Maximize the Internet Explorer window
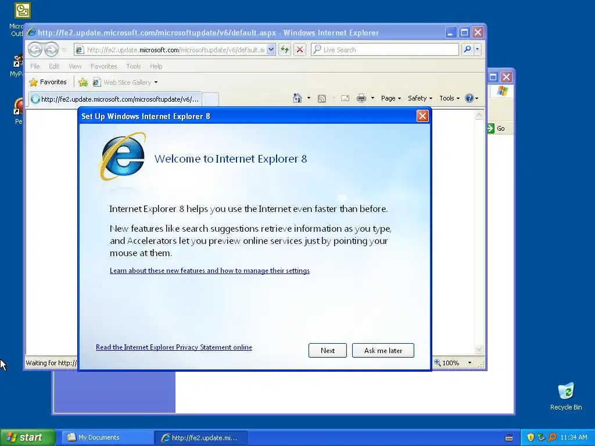The width and height of the screenshot is (595, 446). pos(464,33)
